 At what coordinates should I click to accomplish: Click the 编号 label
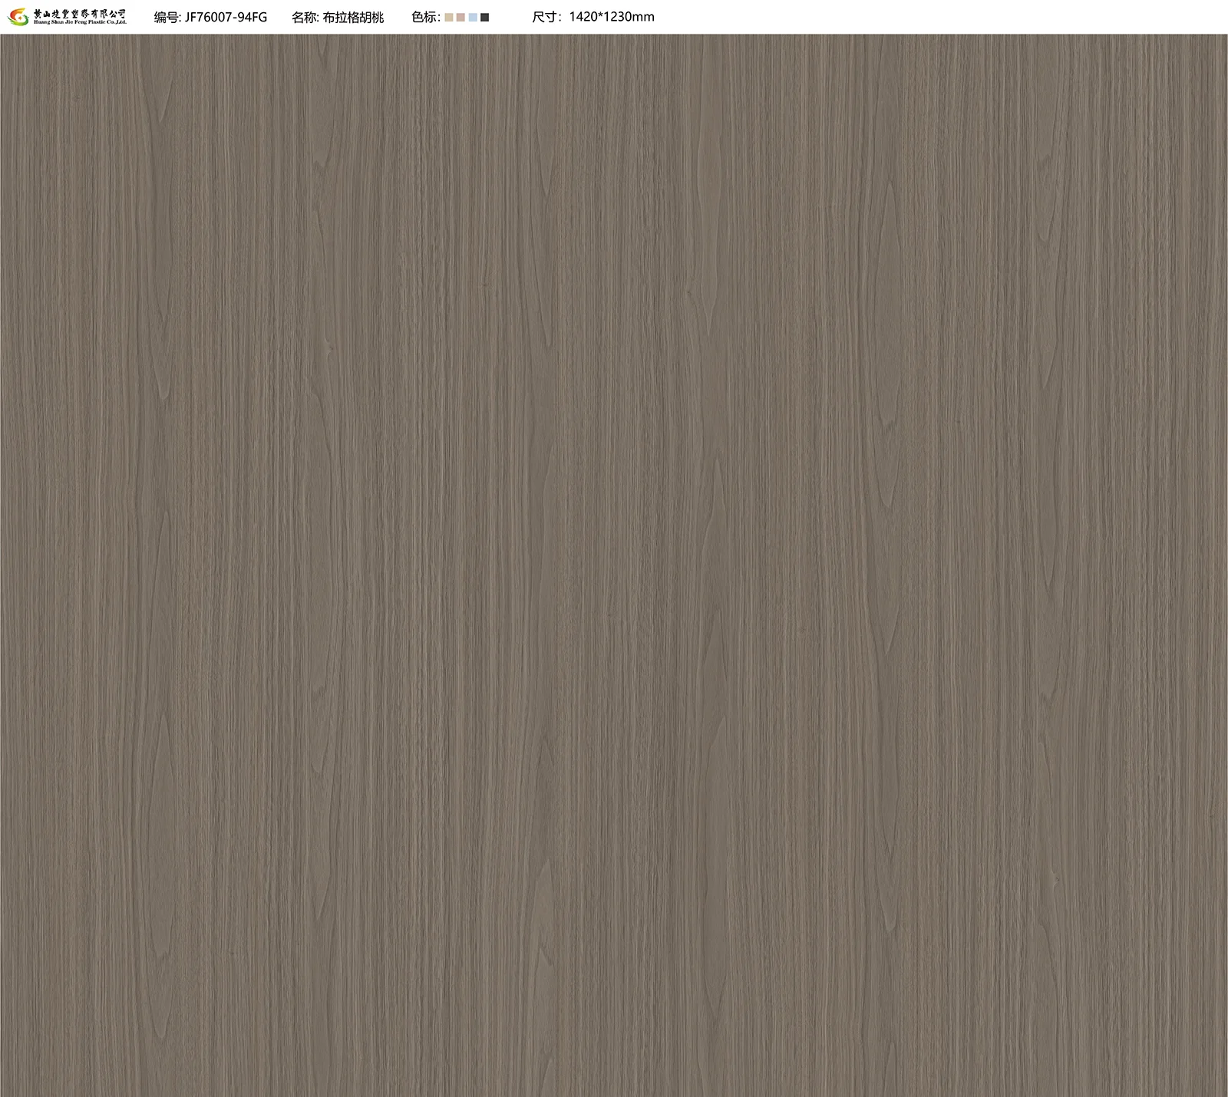[x=166, y=17]
